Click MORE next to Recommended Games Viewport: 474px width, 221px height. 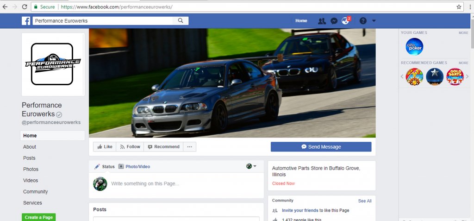[x=463, y=63]
